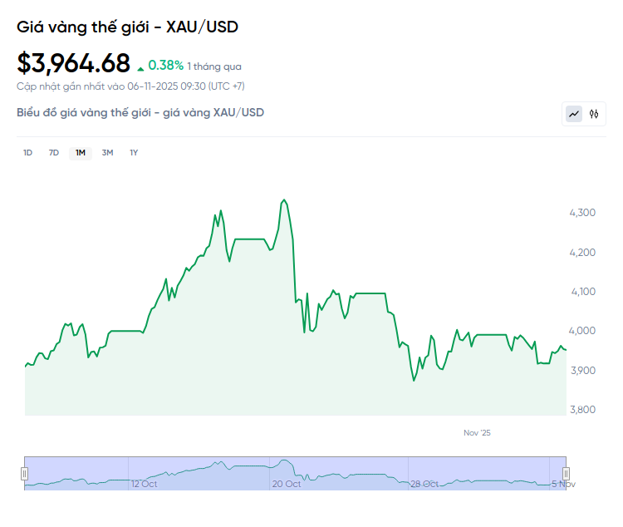Select the 1D time range
The width and height of the screenshot is (623, 527).
pos(27,153)
